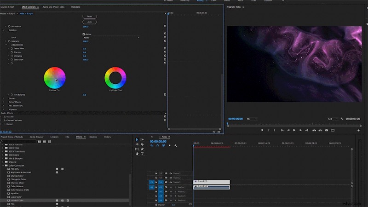
Task: Go to In point in the Program monitor
Action: coord(282,130)
